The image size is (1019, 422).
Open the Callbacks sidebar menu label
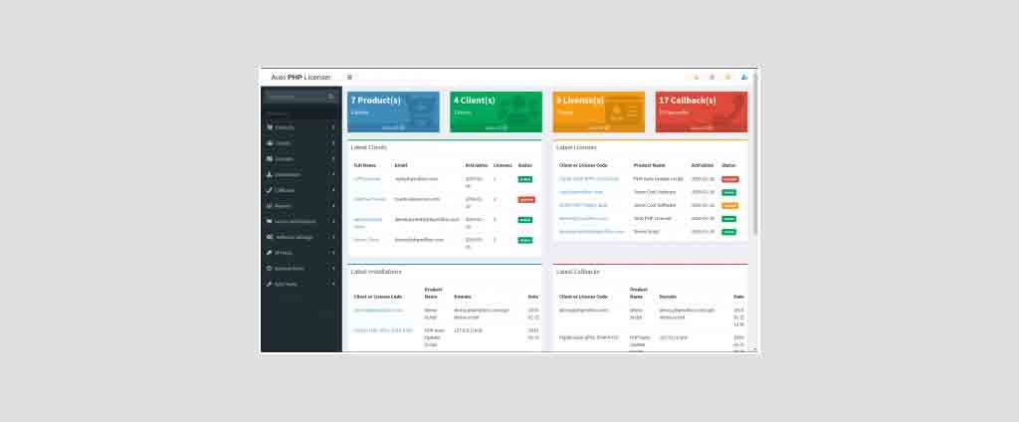tap(285, 190)
